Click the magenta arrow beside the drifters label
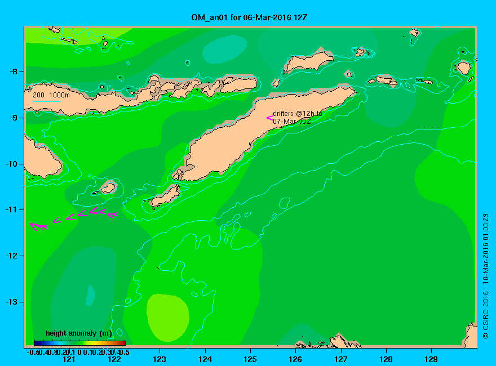 coord(269,118)
